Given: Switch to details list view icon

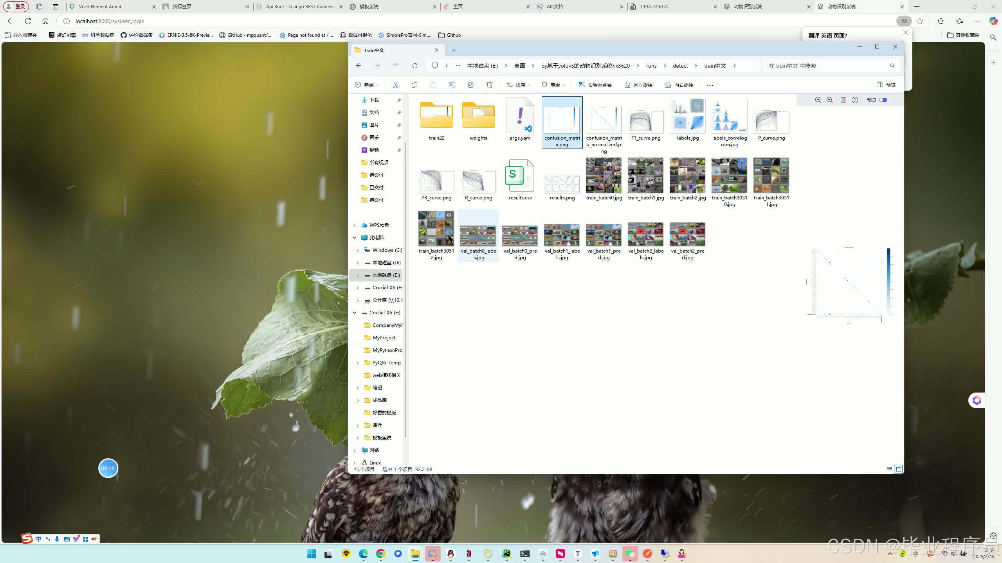Looking at the screenshot, I should click(x=889, y=469).
